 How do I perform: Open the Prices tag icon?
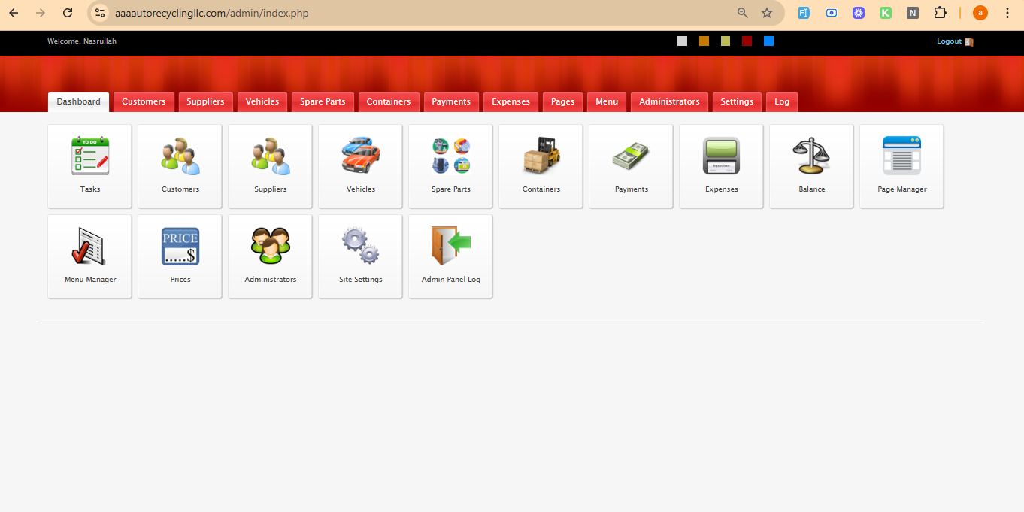tap(180, 247)
